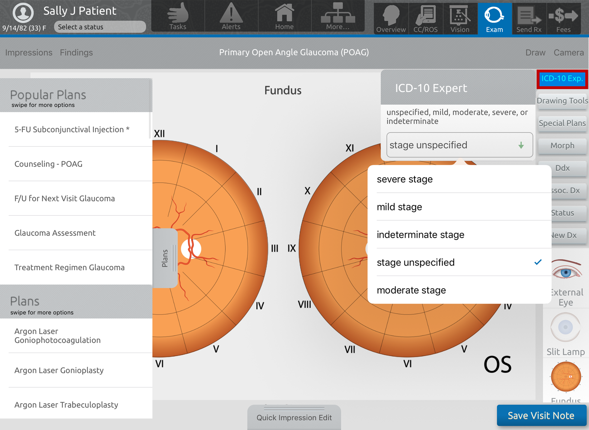
Task: Select the Fundus thumbnail icon
Action: [565, 376]
